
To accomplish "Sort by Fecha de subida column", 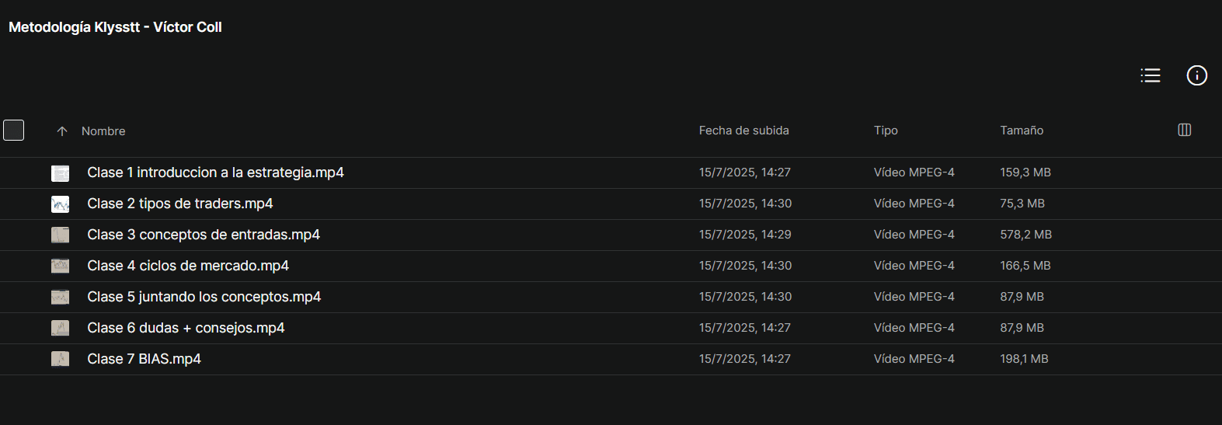I will click(743, 131).
